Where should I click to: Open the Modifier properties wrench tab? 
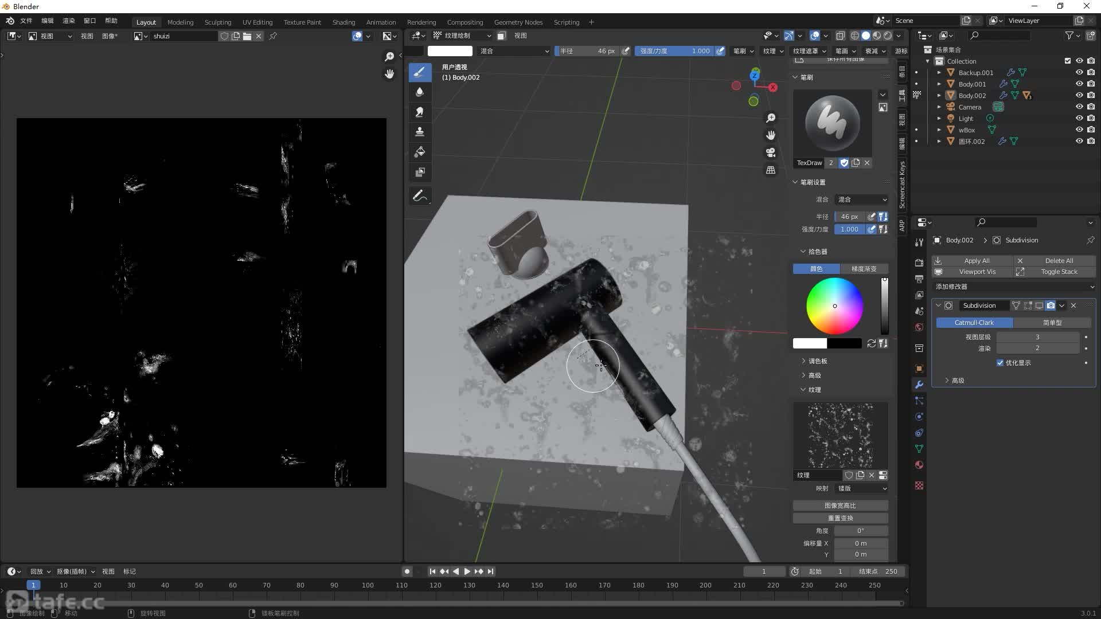[x=919, y=385]
